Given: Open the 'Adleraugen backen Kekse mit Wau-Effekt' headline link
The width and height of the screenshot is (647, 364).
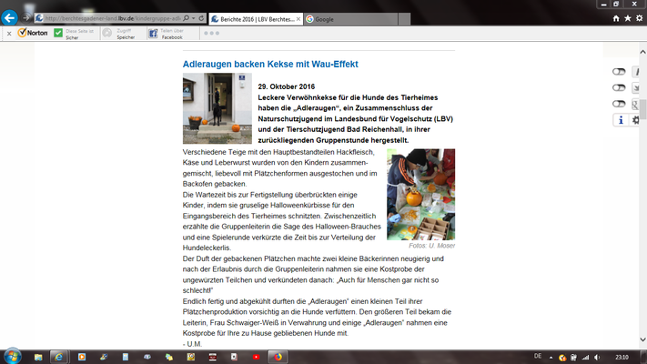Looking at the screenshot, I should click(x=270, y=64).
